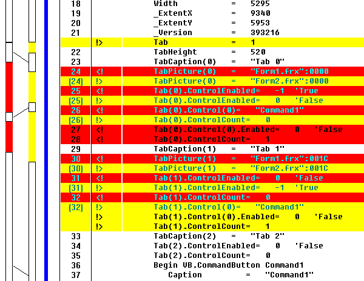The height and width of the screenshot is (281, 364).
Task: Select red Tab(0).ControlCount= 1 line
Action: [x=243, y=139]
